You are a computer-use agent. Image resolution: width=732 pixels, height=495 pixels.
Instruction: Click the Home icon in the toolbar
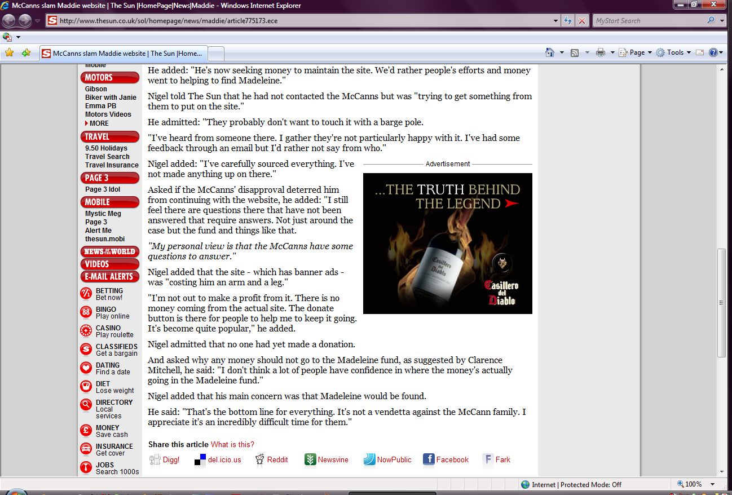550,52
